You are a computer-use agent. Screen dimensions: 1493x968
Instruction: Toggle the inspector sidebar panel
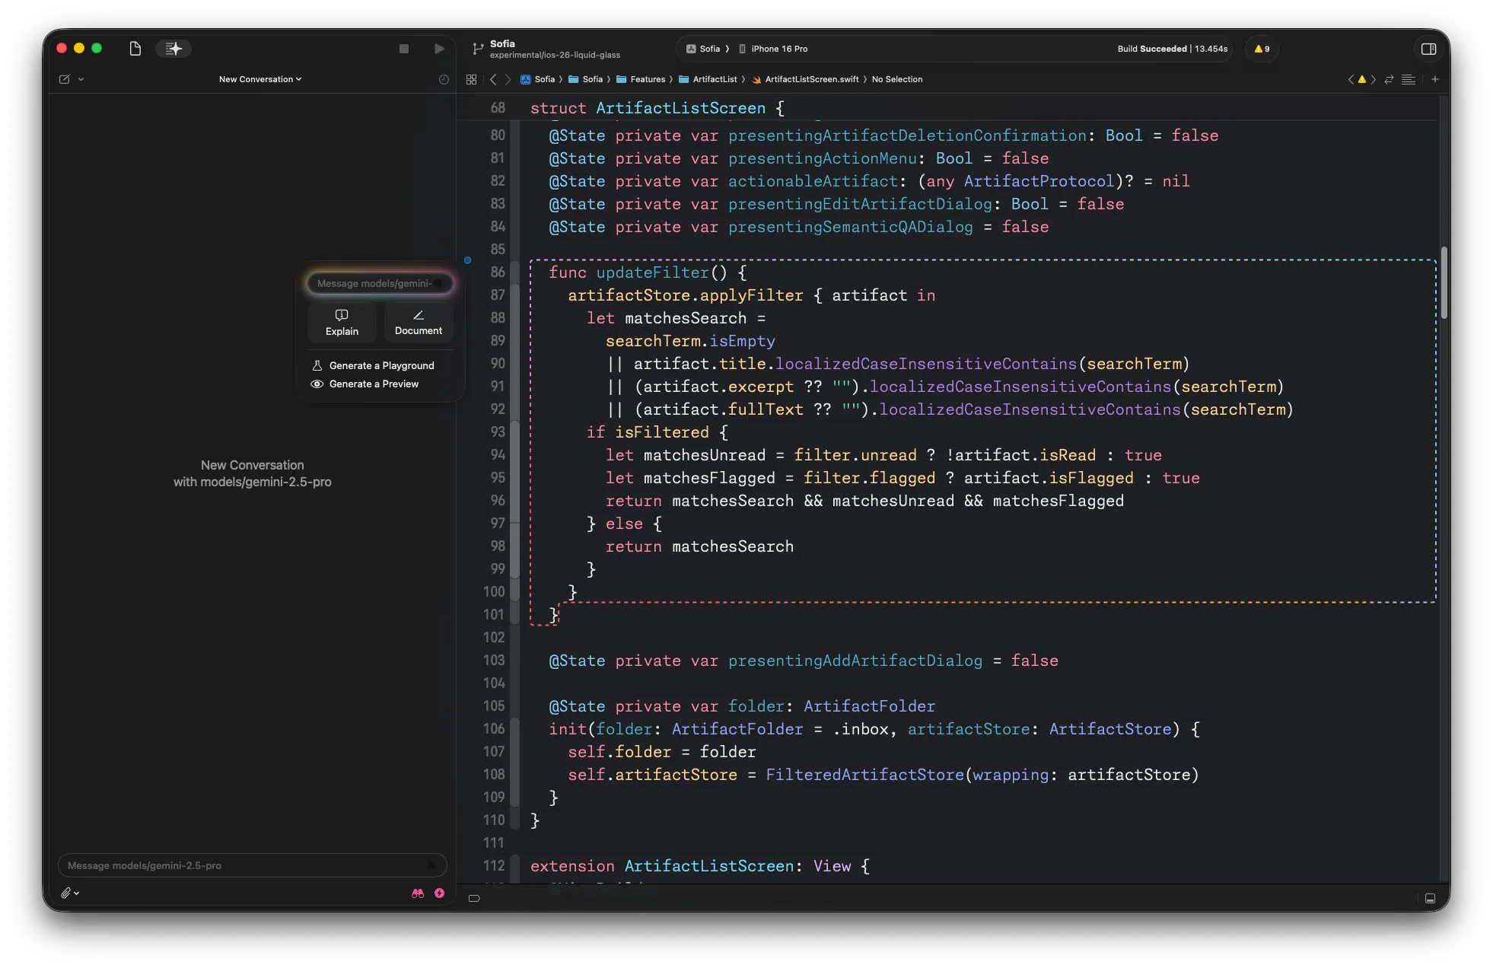coord(1428,49)
